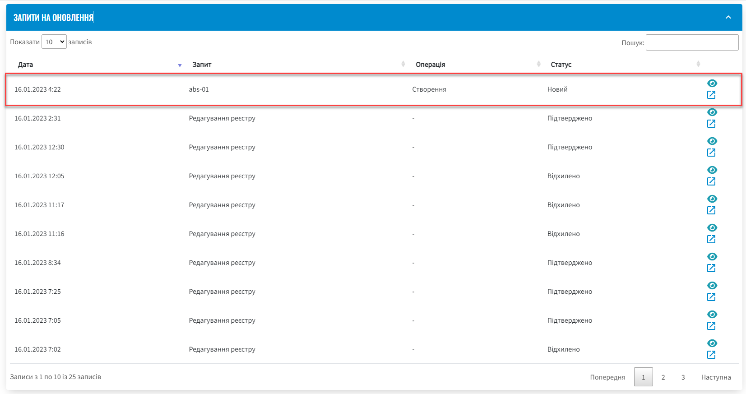Open external link icon for 16.01.2023 7:05 row

711,326
